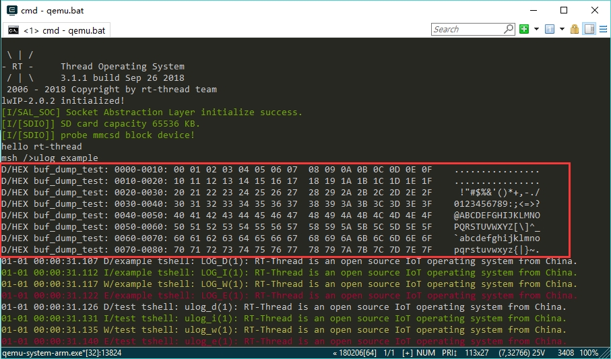Click the ConEmu icon in title bar
The height and width of the screenshot is (359, 611).
(11, 10)
